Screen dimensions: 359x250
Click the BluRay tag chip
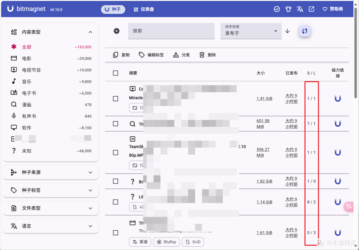click(x=167, y=242)
